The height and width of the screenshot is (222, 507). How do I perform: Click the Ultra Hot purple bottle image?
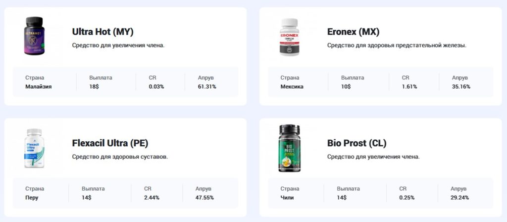tap(34, 36)
